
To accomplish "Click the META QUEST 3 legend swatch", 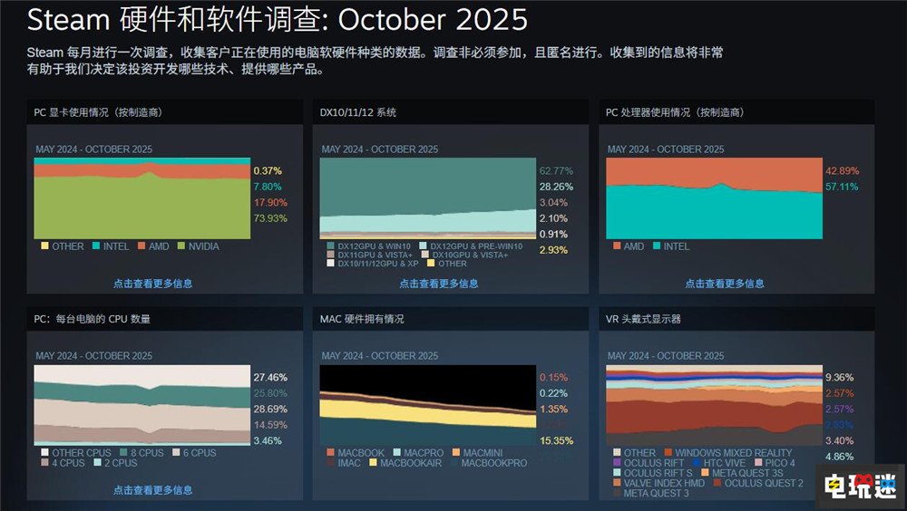I will (x=617, y=493).
